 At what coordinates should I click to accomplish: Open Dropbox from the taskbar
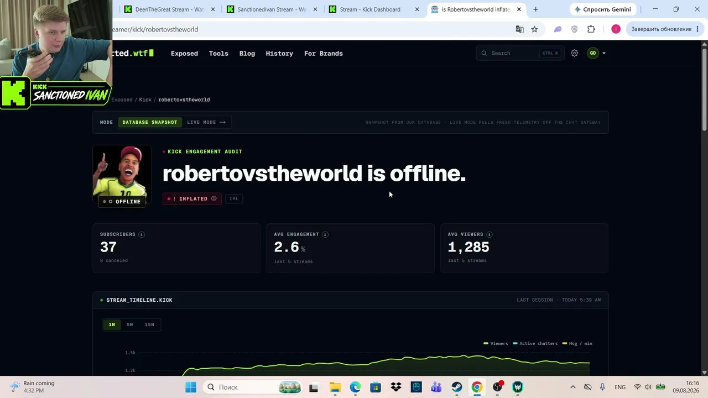click(x=396, y=387)
